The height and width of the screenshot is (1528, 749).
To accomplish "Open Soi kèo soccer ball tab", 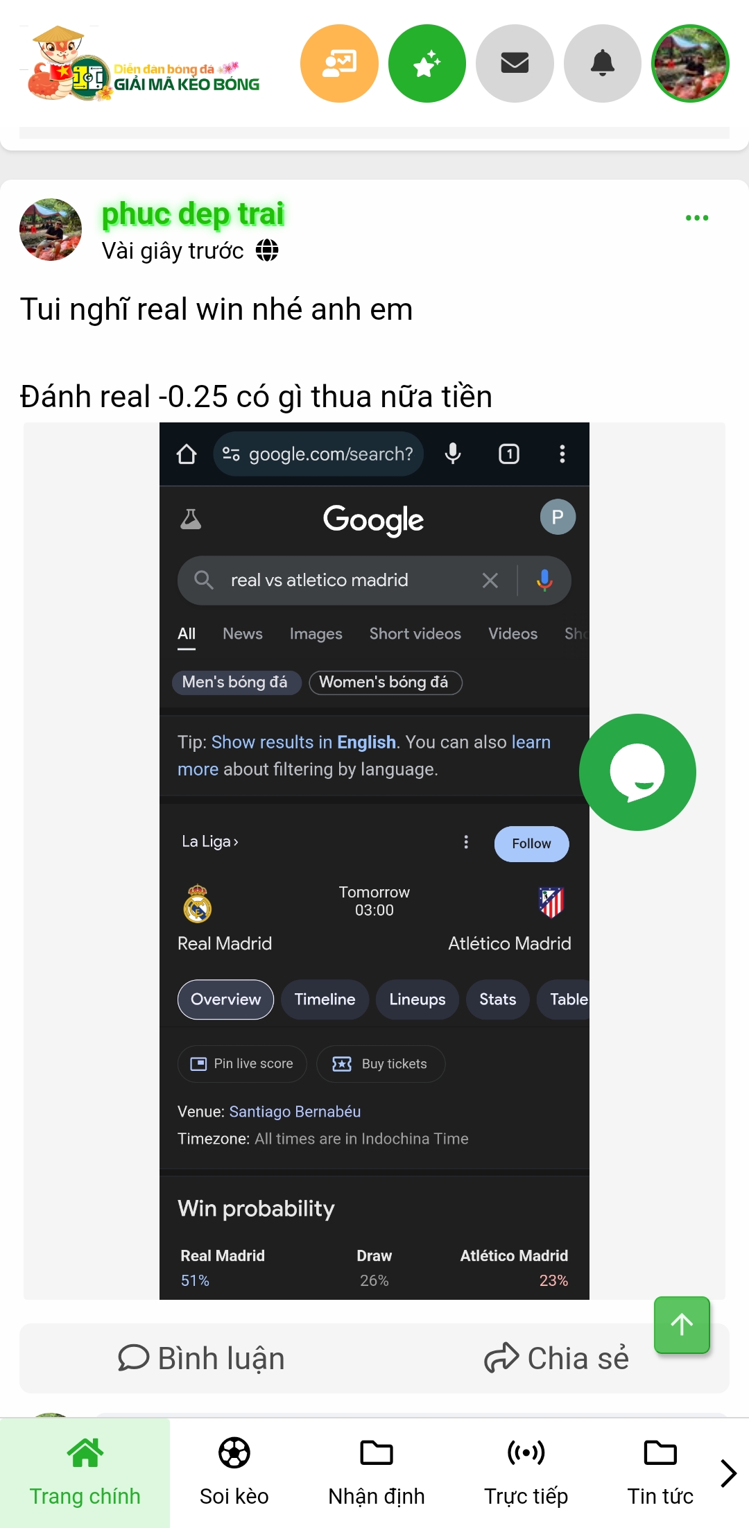I will click(234, 1473).
